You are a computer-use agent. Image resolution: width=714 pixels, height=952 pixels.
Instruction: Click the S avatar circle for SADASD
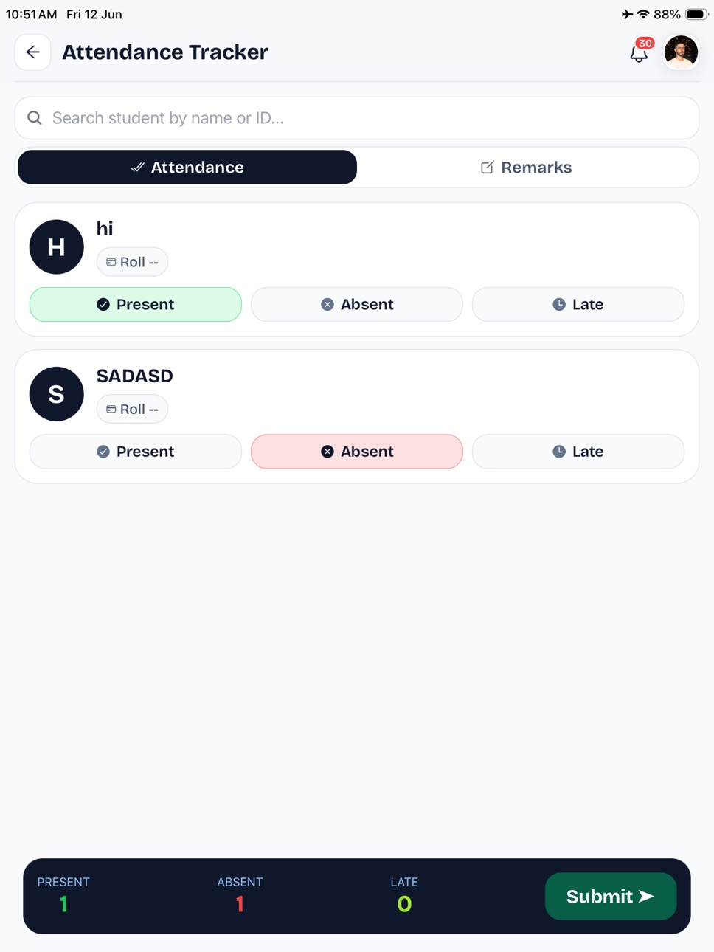(x=56, y=394)
